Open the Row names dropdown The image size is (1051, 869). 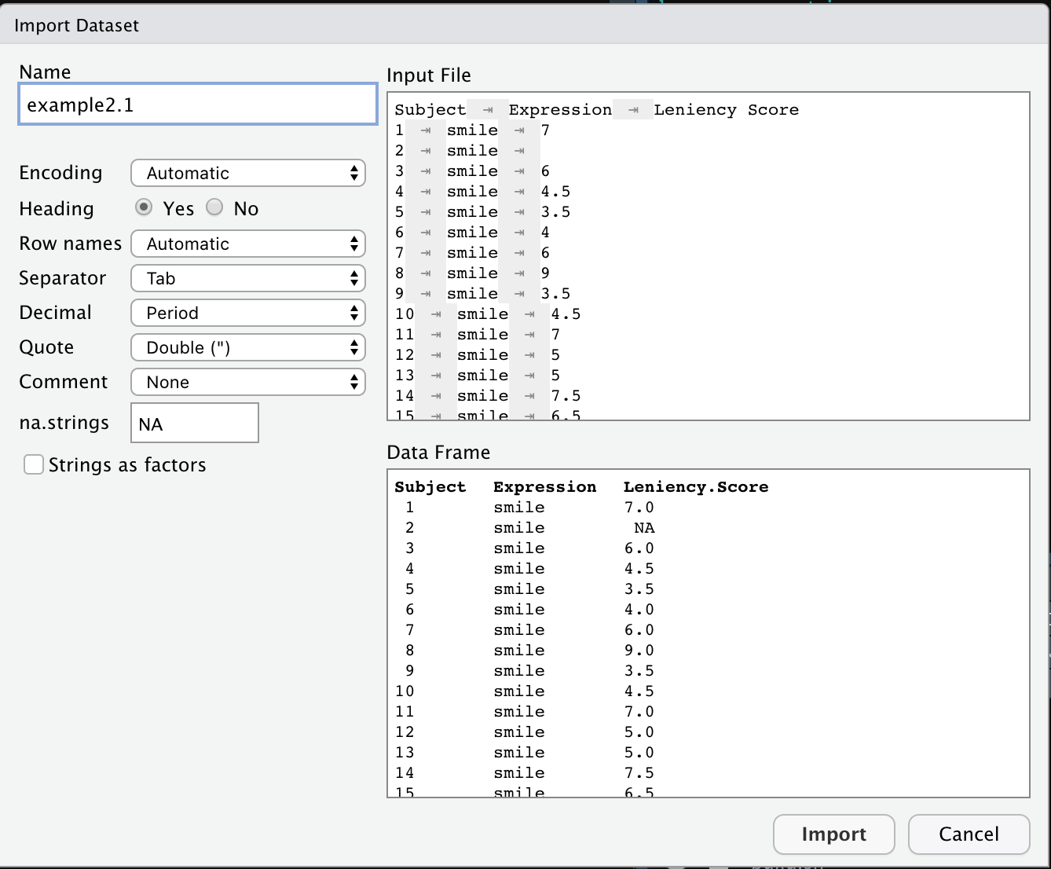tap(247, 244)
